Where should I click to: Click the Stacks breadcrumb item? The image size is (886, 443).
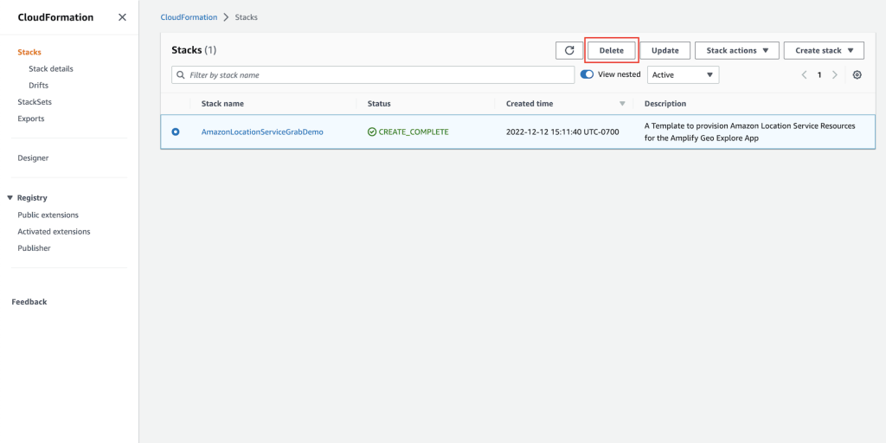(247, 17)
